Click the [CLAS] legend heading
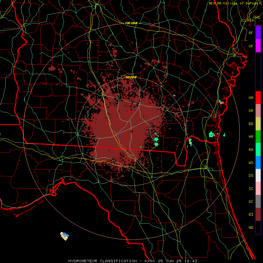Screen dimensions: 263x263 247,20
